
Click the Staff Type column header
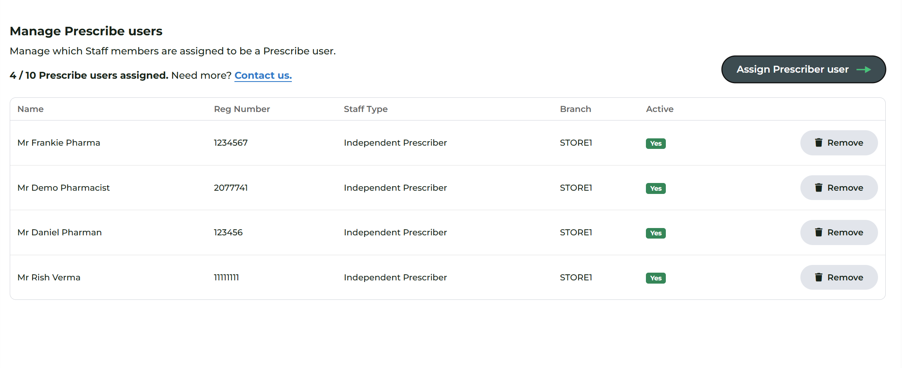point(365,109)
